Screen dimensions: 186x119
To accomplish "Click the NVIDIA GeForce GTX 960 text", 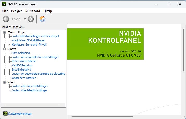I will pyautogui.click(x=119, y=55).
